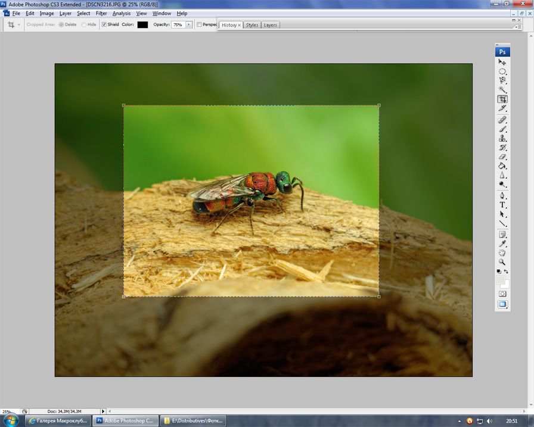
Task: Uncheck the Shield checkbox
Action: tap(104, 25)
